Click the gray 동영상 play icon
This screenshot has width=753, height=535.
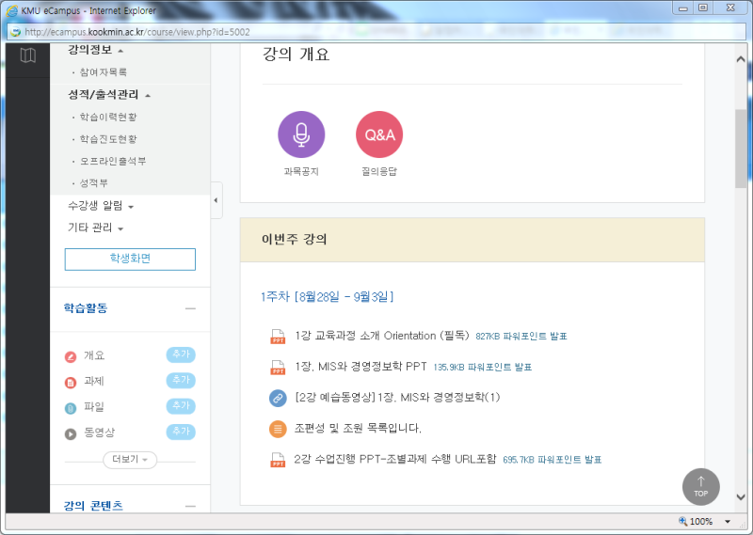(71, 434)
